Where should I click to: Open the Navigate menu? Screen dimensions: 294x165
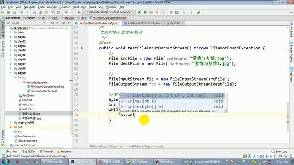29,7
